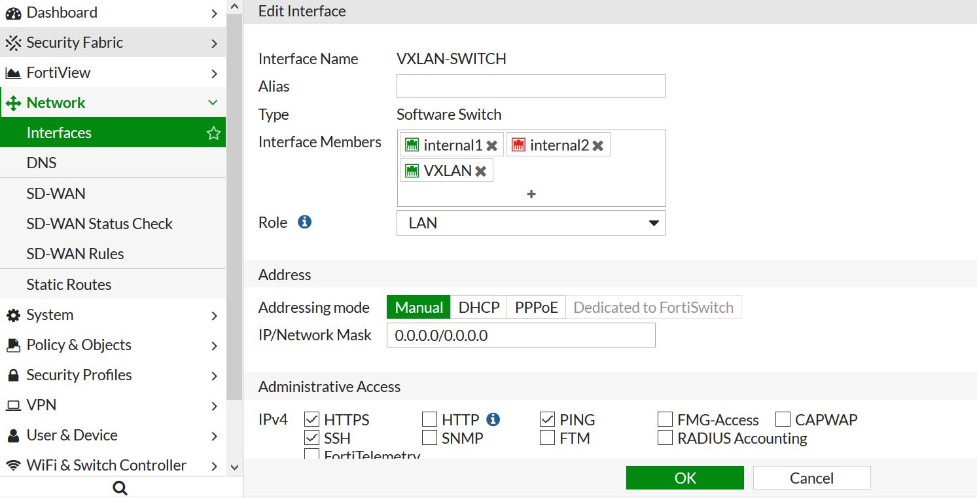977x498 pixels.
Task: Click the Cancel button
Action: click(x=812, y=478)
